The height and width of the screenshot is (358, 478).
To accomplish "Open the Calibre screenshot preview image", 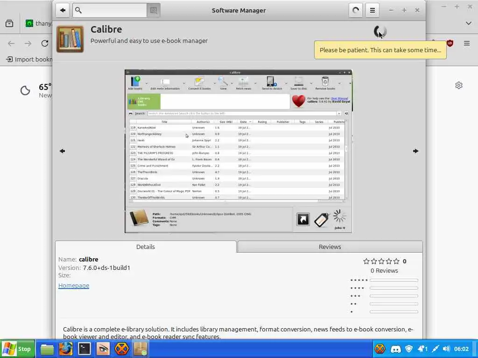I will [x=239, y=151].
